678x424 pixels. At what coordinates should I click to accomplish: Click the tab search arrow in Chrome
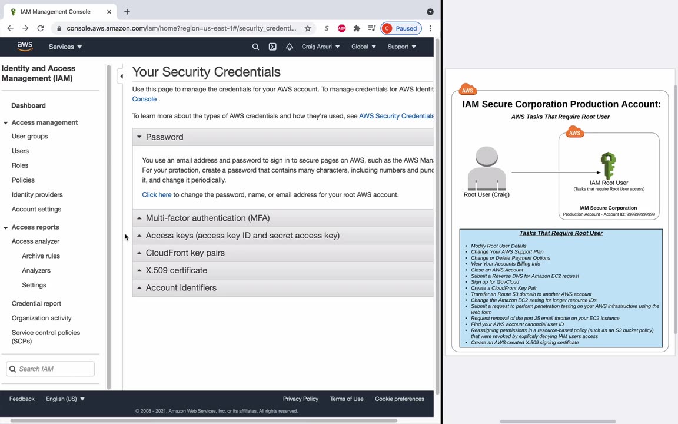tap(430, 12)
